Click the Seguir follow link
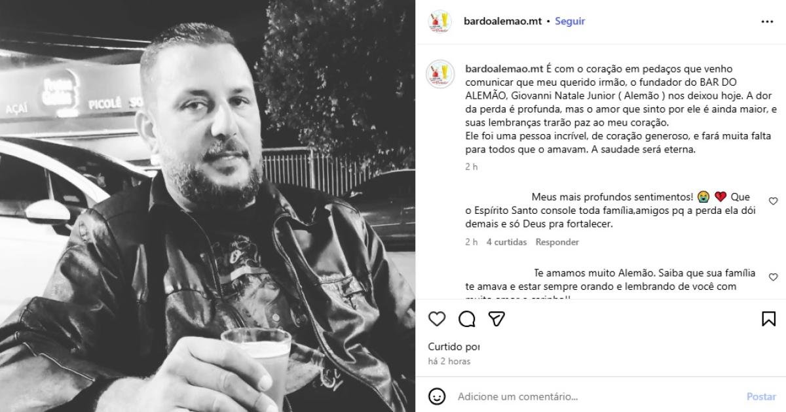 (570, 21)
